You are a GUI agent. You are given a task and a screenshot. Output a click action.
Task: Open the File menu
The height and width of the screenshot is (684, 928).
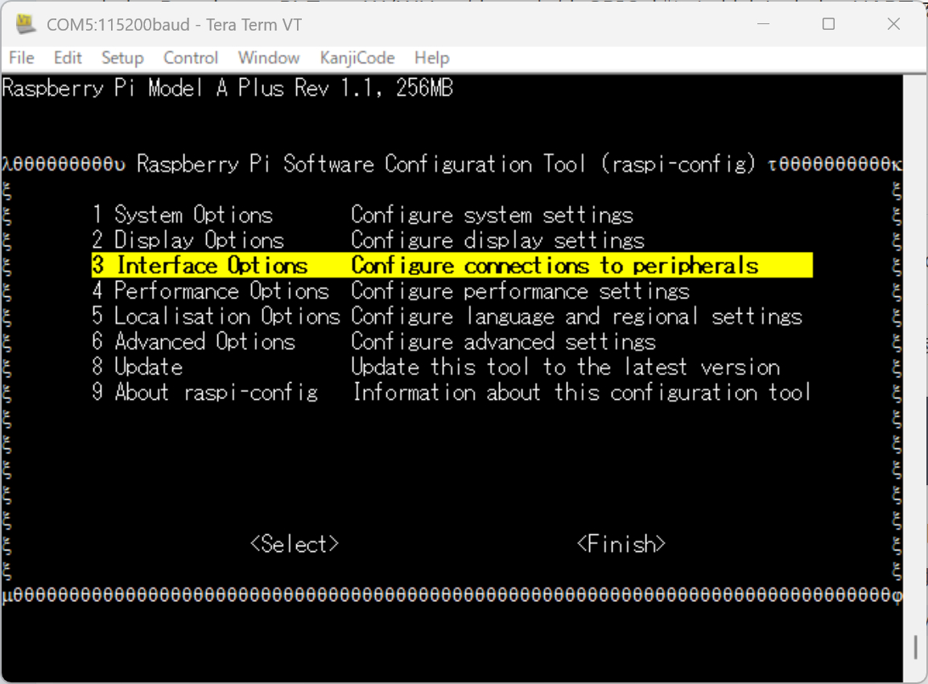(x=22, y=58)
